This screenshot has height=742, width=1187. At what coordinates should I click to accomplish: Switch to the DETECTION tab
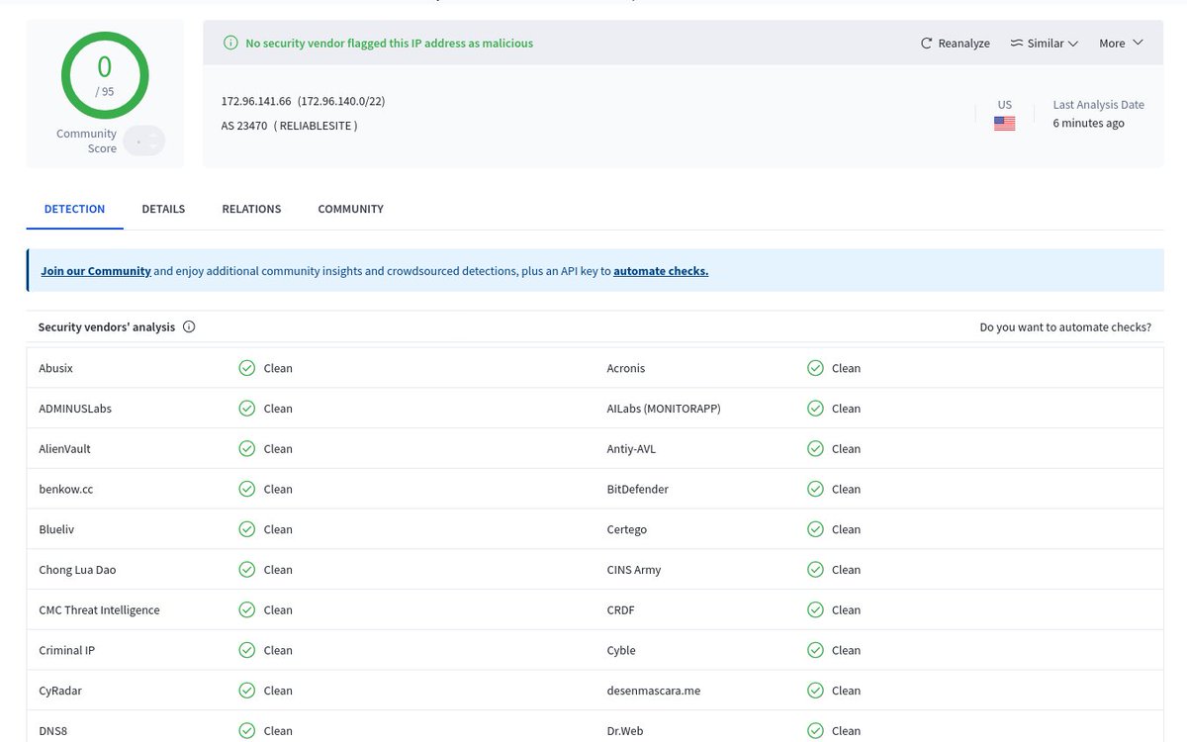74,209
